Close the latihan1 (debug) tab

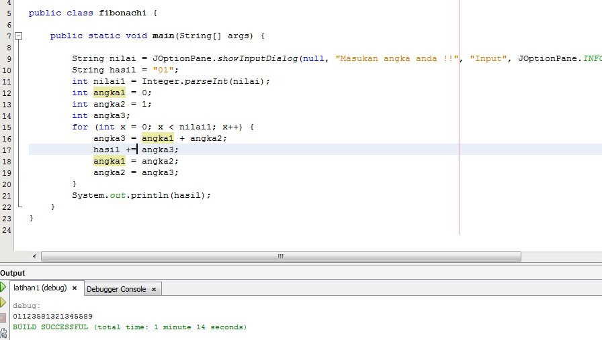pyautogui.click(x=75, y=288)
